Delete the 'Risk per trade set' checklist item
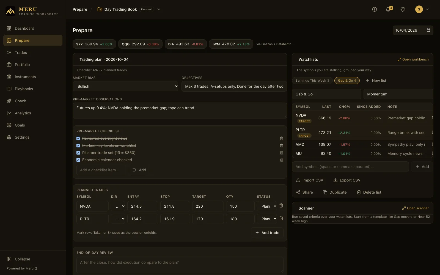The image size is (440, 275). 281,153
